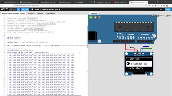172x96 pixels.
Task: Click the Arduino A5 analog pin
Action: tap(152, 41)
